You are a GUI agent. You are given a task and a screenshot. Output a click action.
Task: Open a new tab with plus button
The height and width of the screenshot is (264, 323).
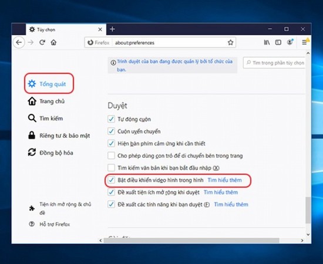[112, 29]
